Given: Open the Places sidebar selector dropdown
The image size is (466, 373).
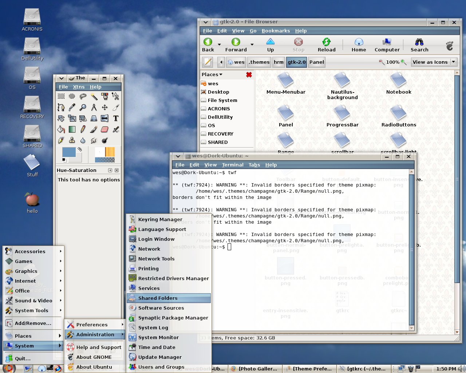Looking at the screenshot, I should pyautogui.click(x=212, y=75).
